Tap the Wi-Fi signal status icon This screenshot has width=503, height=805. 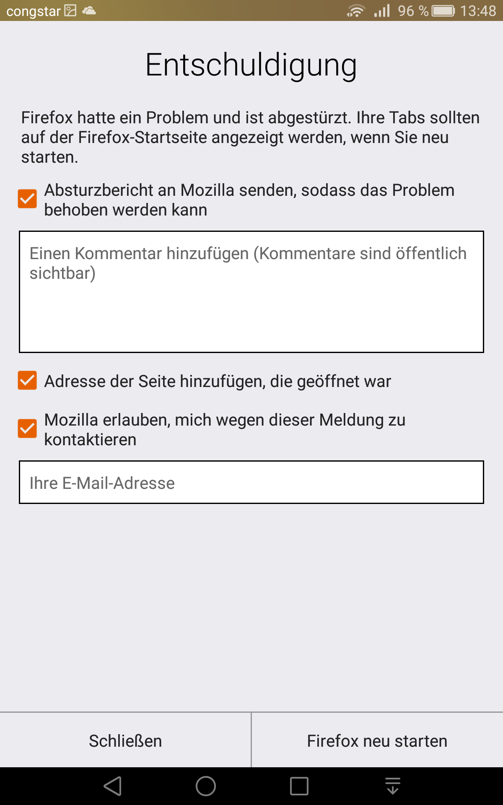click(355, 11)
